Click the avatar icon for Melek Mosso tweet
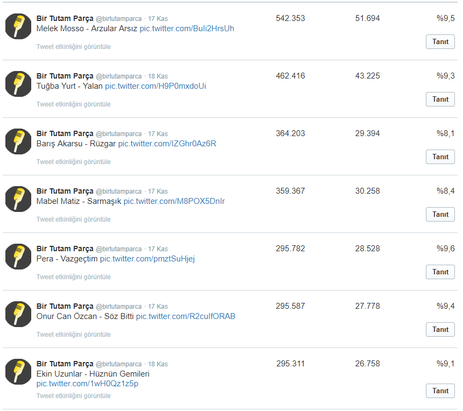463x411 pixels. 18,26
